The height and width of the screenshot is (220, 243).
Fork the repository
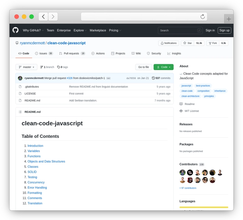(x=213, y=43)
